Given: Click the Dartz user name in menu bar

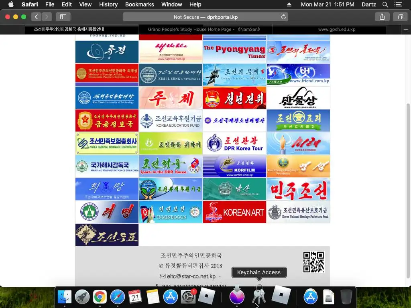Looking at the screenshot, I should (x=368, y=4).
